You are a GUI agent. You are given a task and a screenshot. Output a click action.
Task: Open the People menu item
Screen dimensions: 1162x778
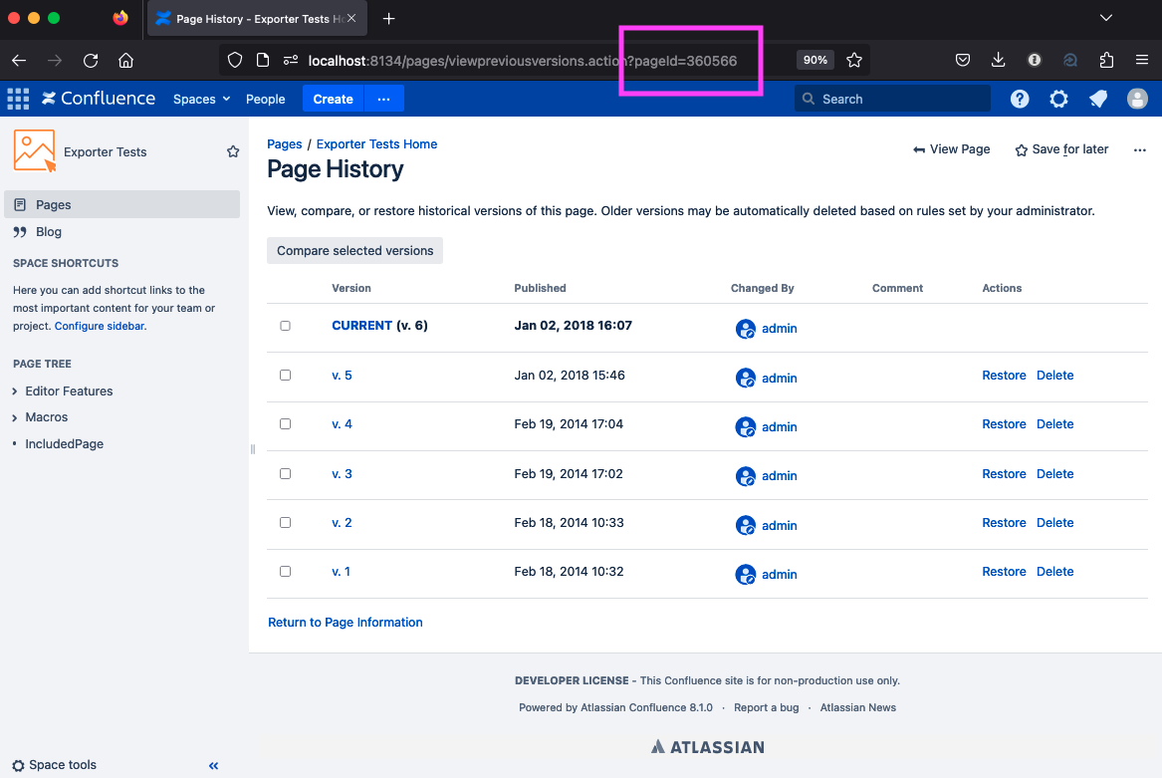266,99
